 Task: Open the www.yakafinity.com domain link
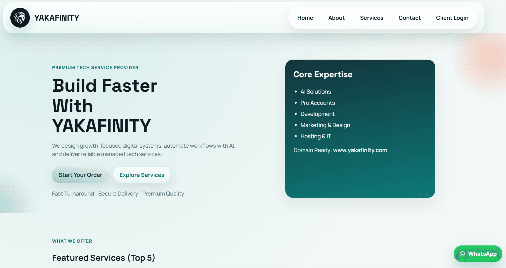360,150
